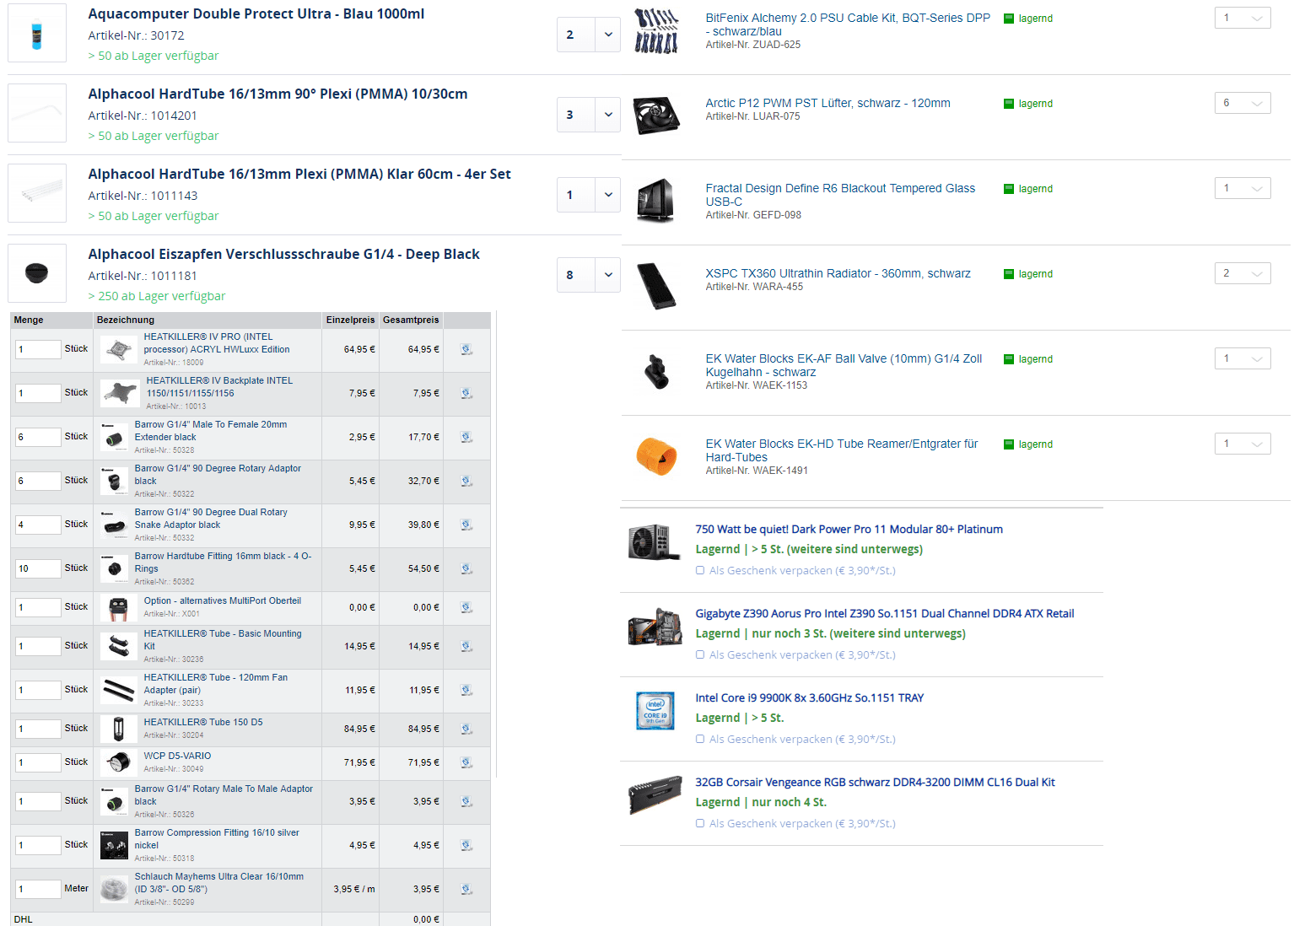
Task: Open Gigabyte Z390 Aorus Pro product link
Action: [x=885, y=613]
